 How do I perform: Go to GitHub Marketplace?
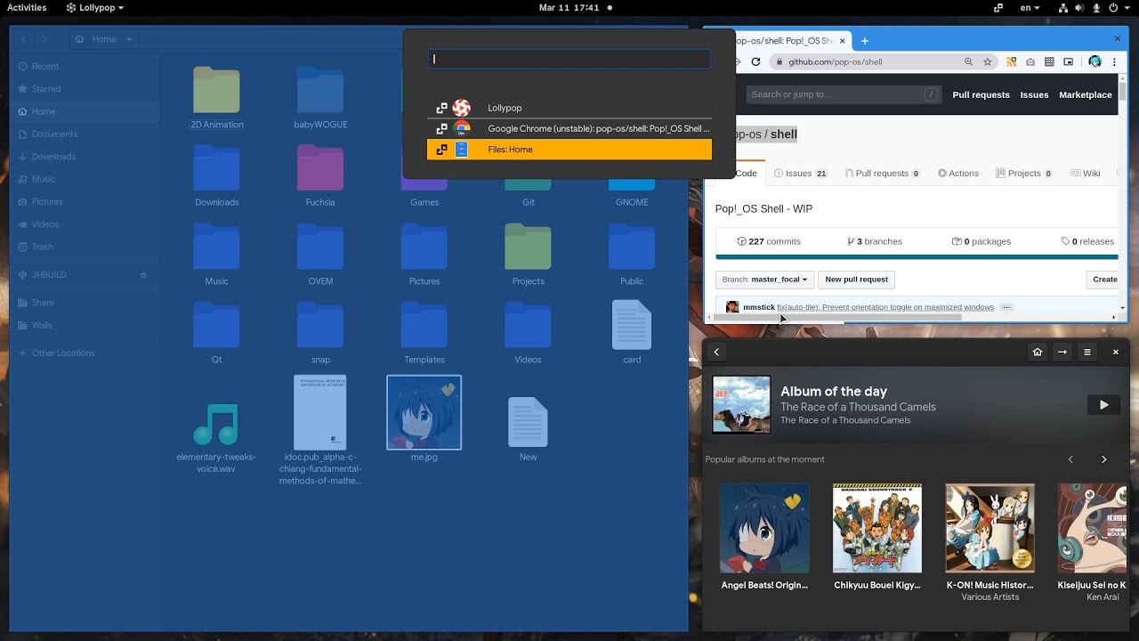pyautogui.click(x=1086, y=94)
